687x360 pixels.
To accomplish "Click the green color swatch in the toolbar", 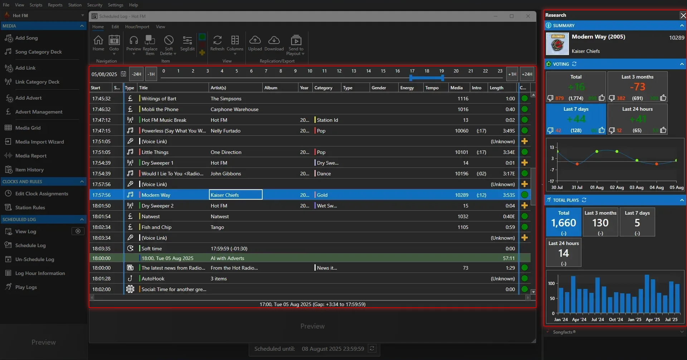I will [202, 36].
